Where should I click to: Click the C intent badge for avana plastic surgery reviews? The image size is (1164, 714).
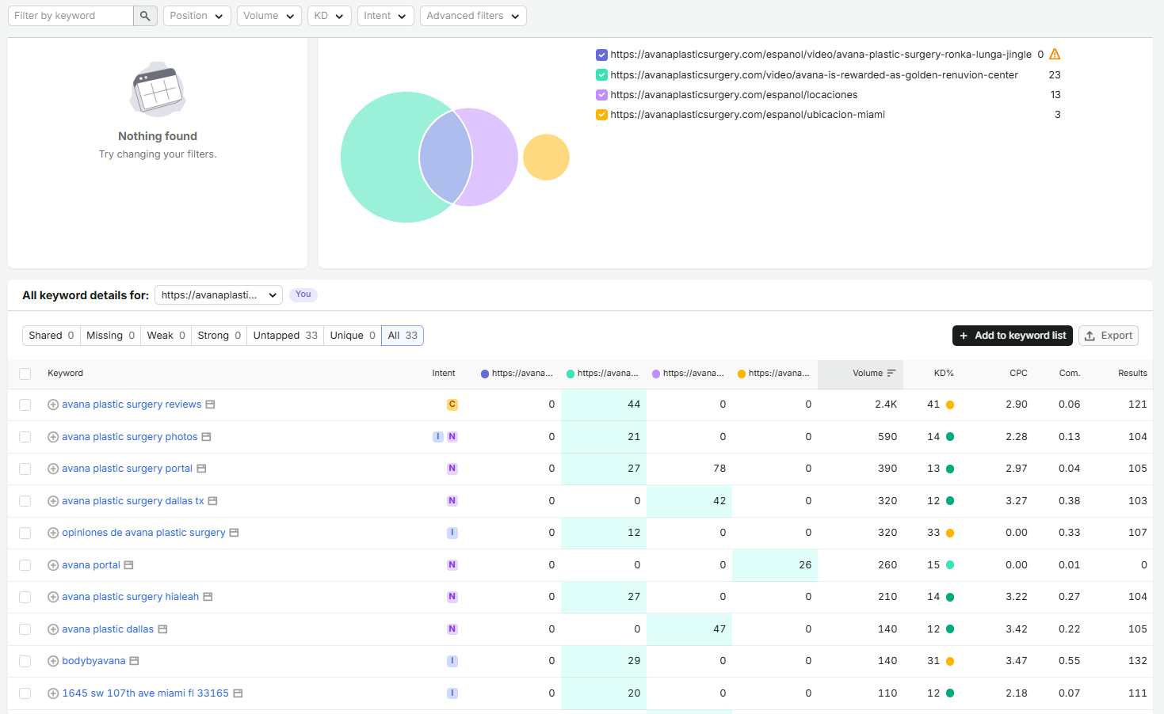coord(452,404)
